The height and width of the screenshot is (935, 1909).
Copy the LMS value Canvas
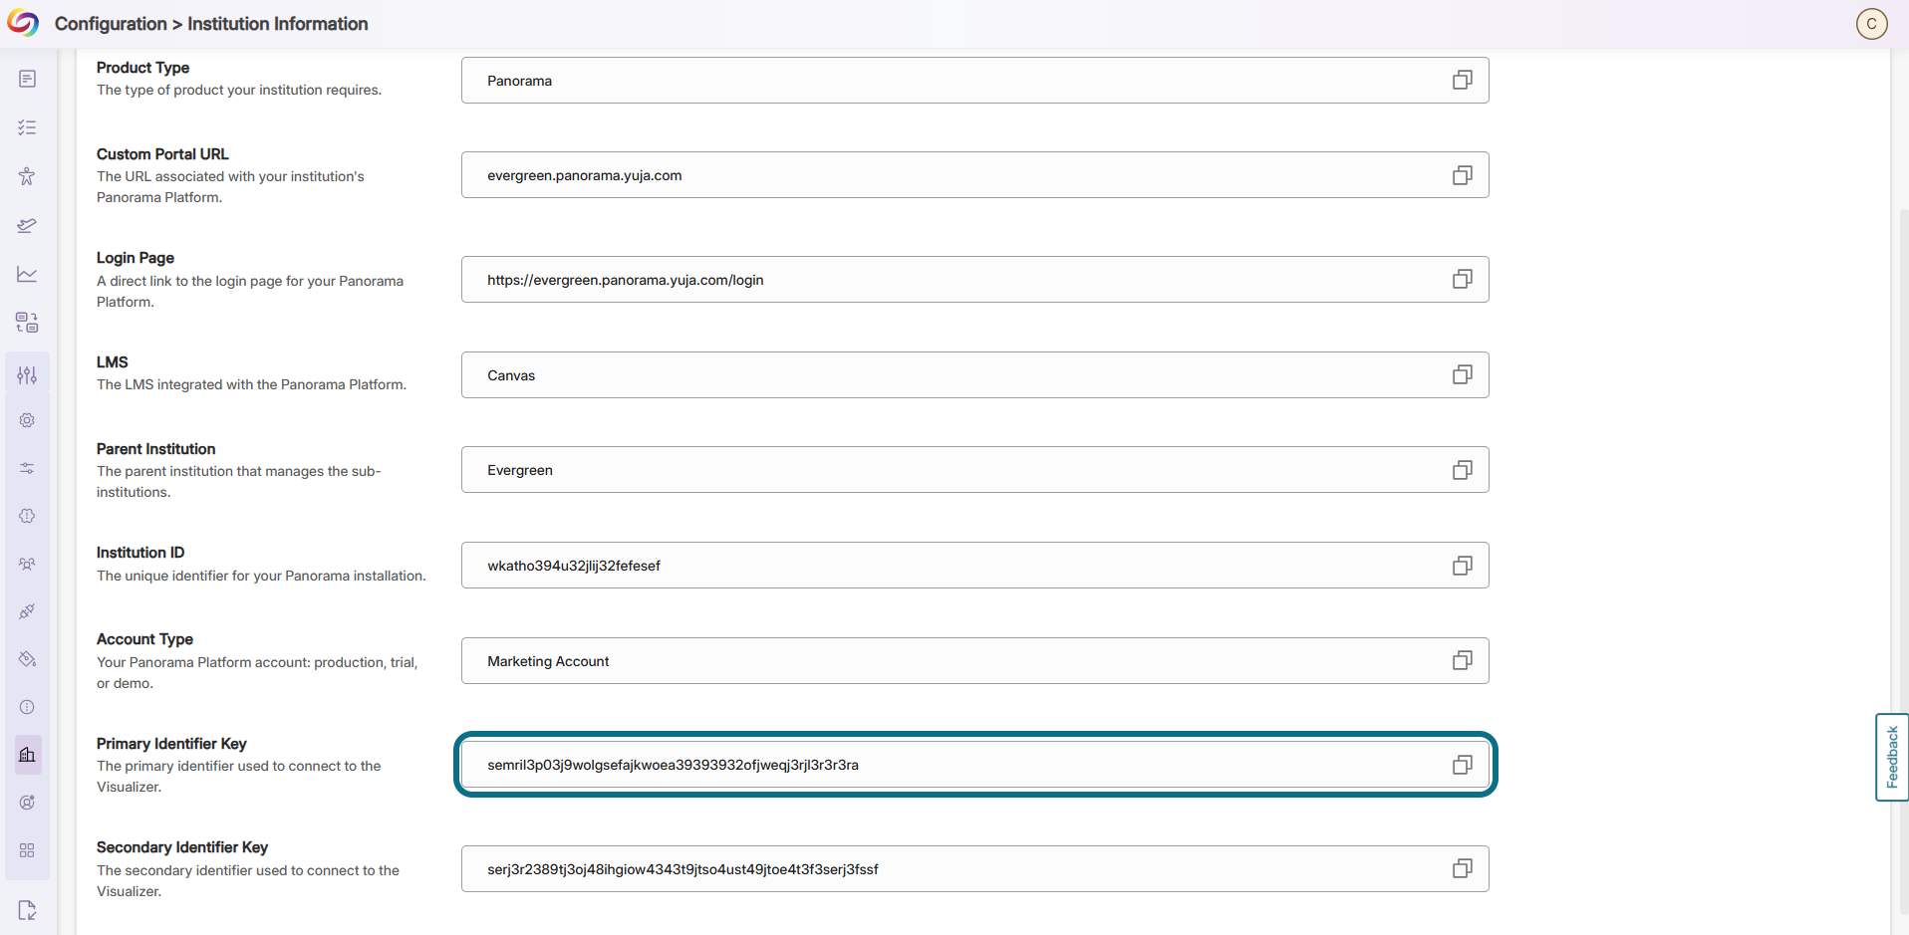(1462, 374)
